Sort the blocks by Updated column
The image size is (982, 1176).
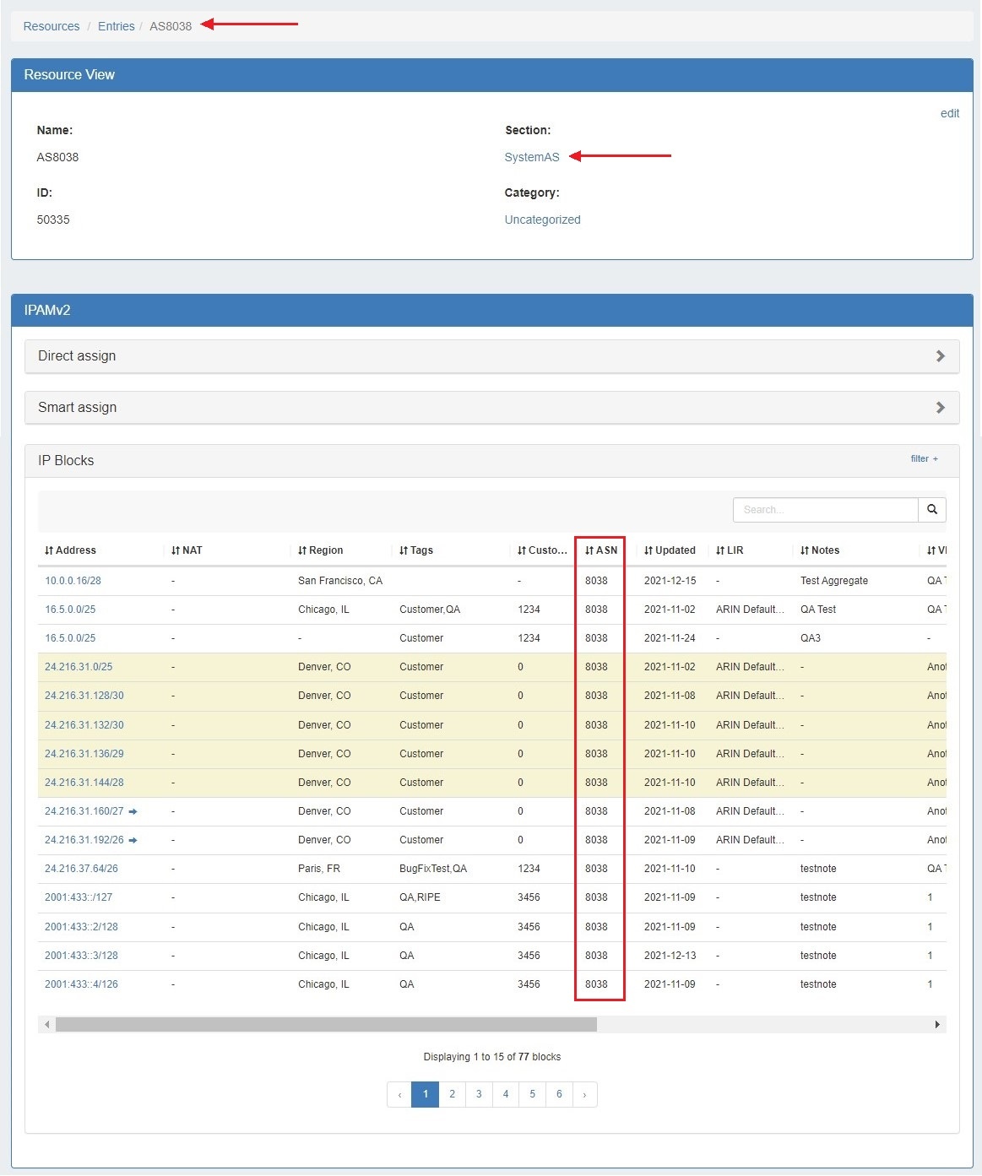click(670, 550)
